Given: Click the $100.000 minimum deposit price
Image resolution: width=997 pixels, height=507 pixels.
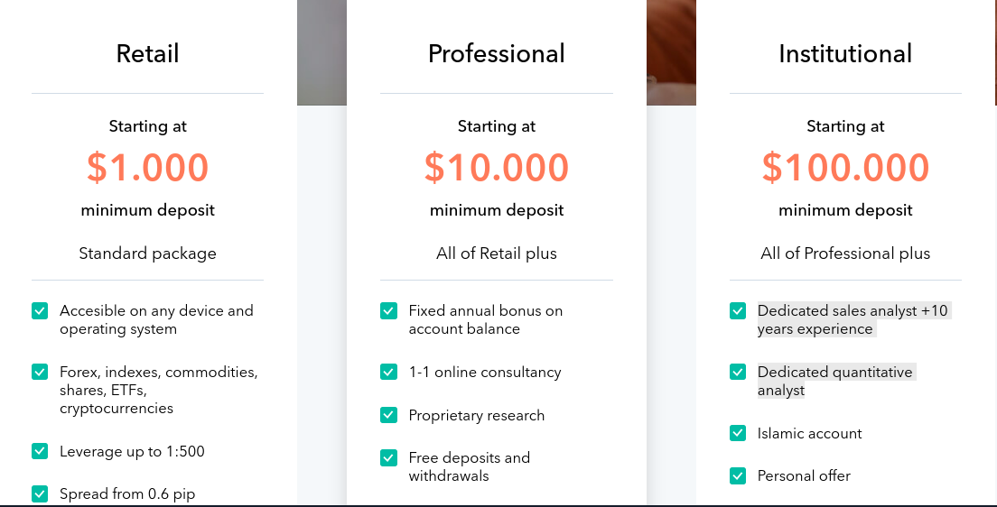Looking at the screenshot, I should pyautogui.click(x=845, y=167).
